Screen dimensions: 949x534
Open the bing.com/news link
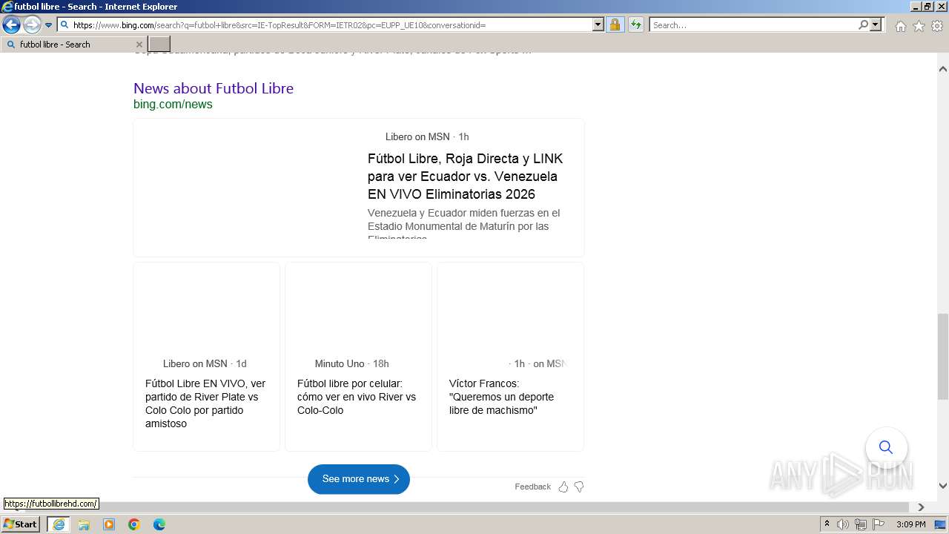(173, 105)
